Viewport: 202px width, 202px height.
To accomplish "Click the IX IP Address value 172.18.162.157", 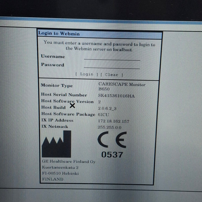I will click(x=113, y=121).
